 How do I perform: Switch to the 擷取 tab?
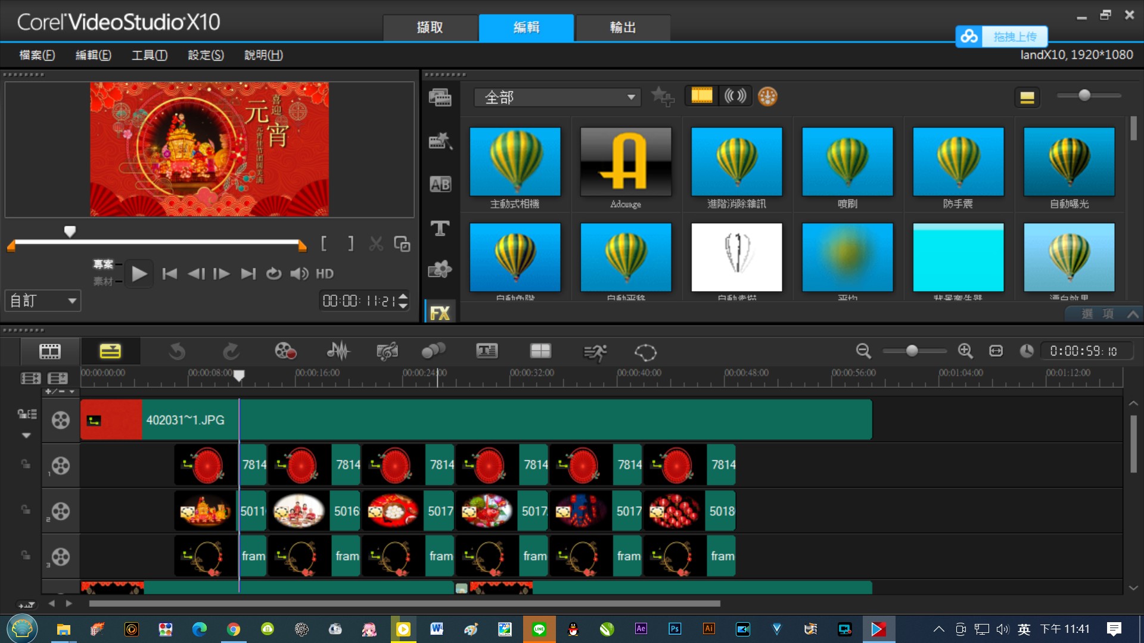coord(430,27)
